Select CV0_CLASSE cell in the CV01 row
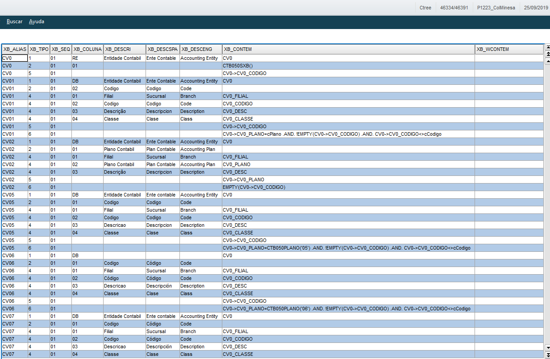This screenshot has width=550, height=359. (348, 119)
